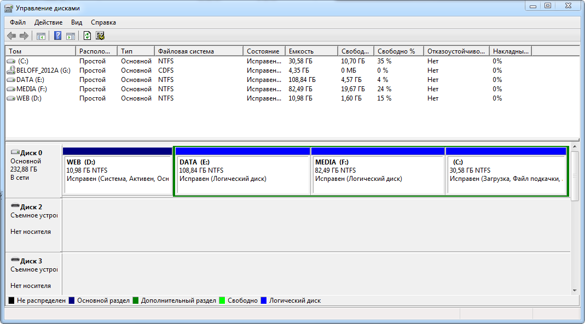585x324 pixels.
Task: Sort by Файловая система column header
Action: click(199, 51)
